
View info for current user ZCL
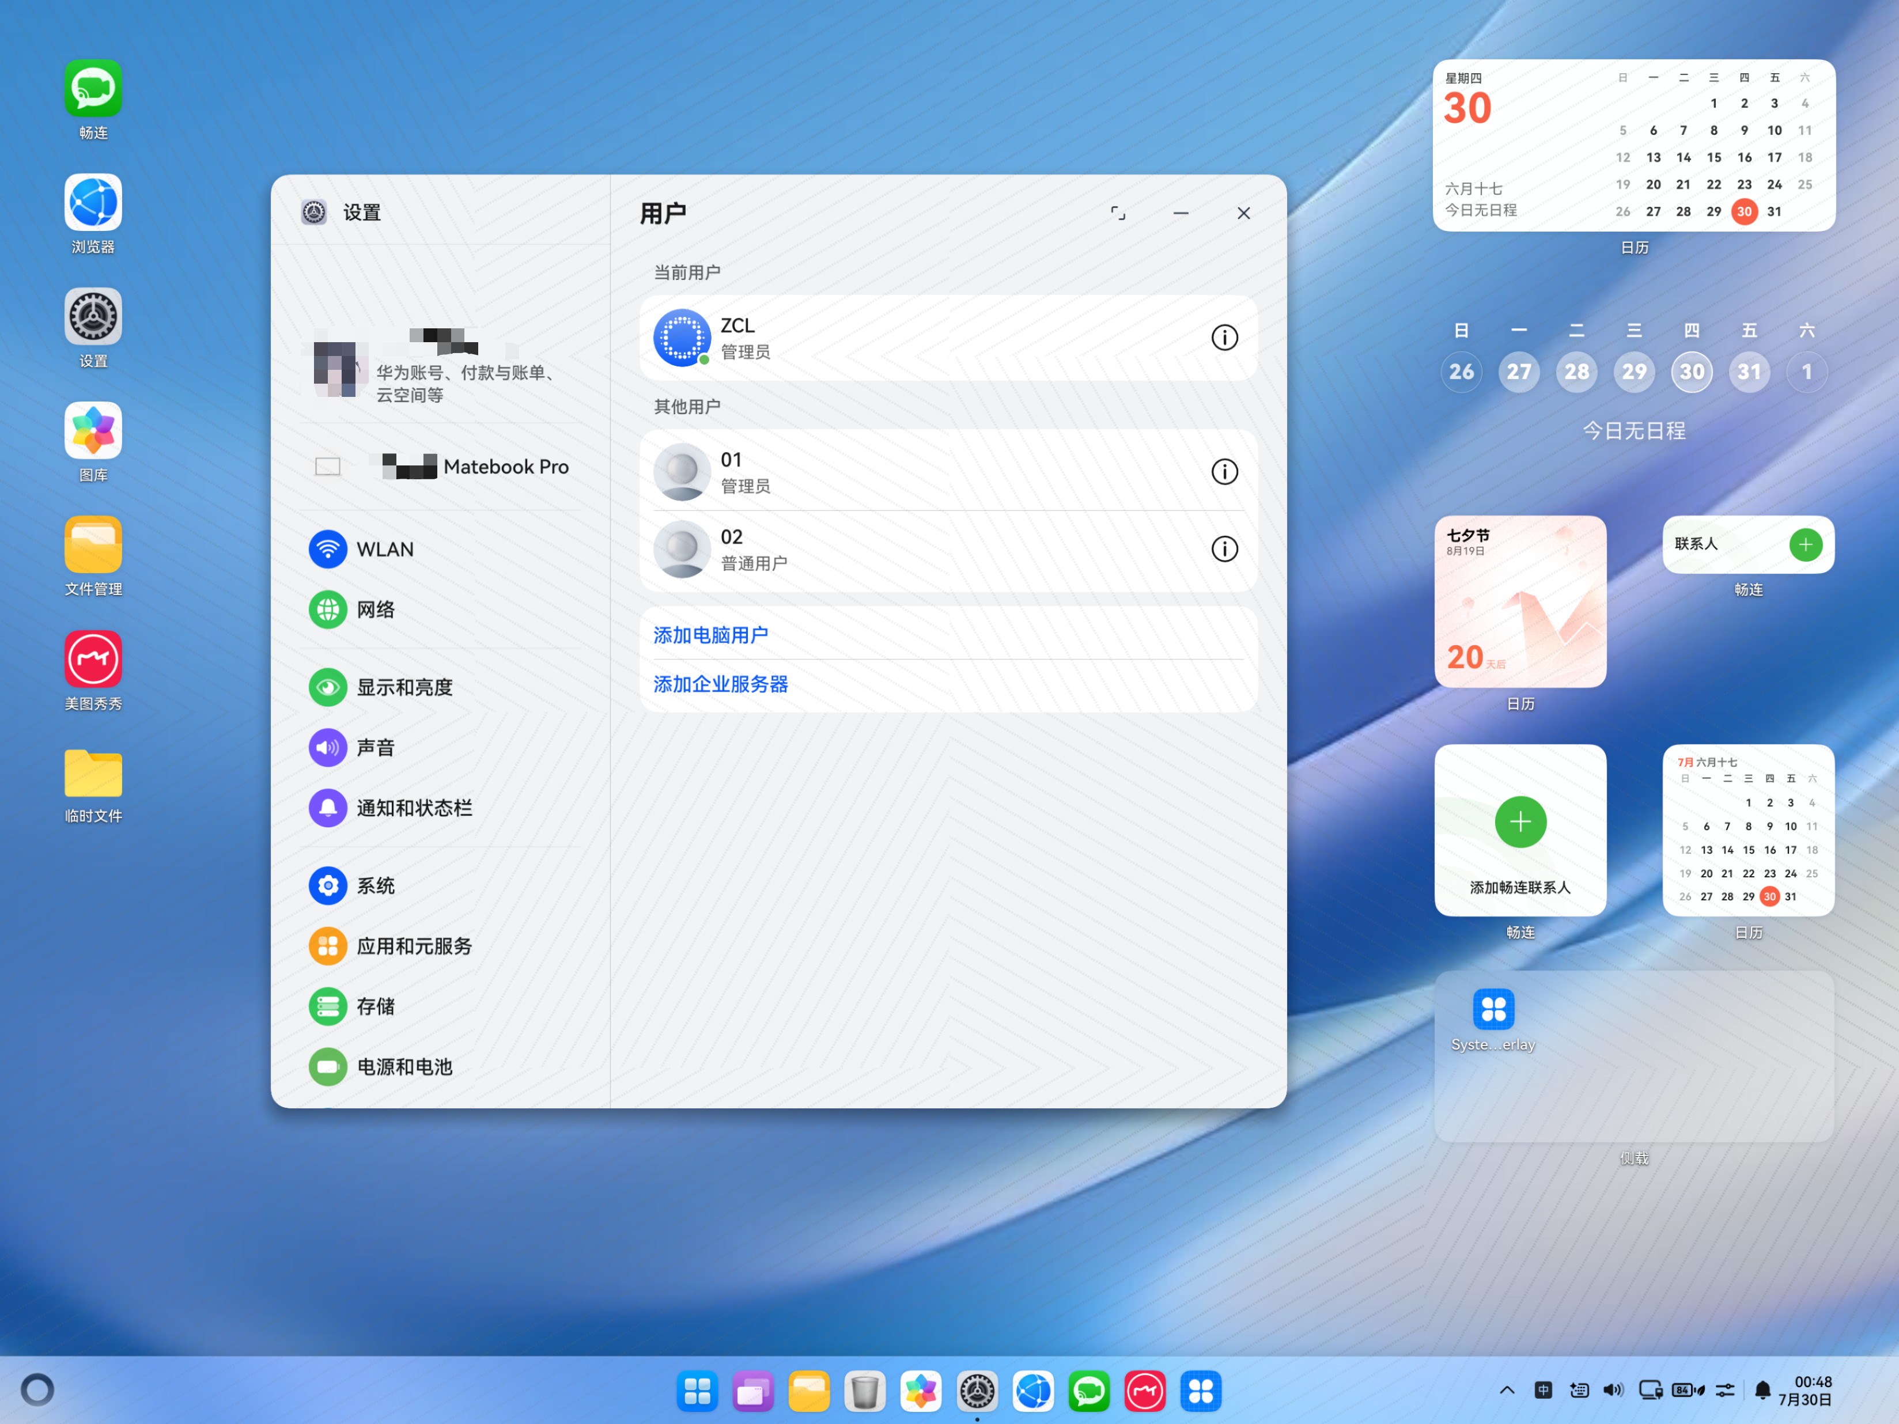[1224, 338]
